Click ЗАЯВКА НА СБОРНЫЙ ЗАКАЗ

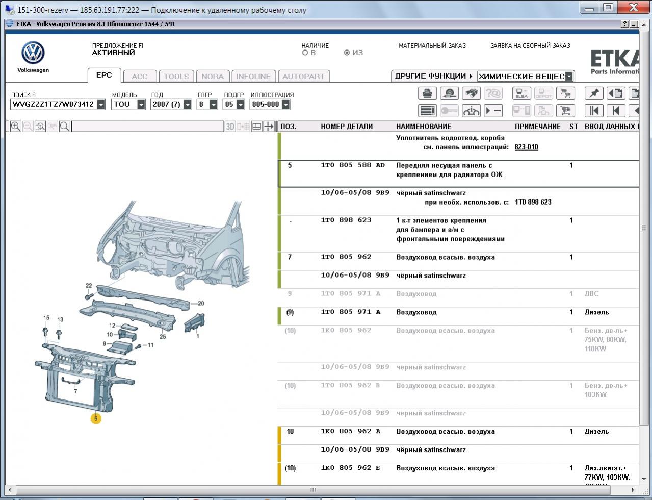pyautogui.click(x=530, y=45)
